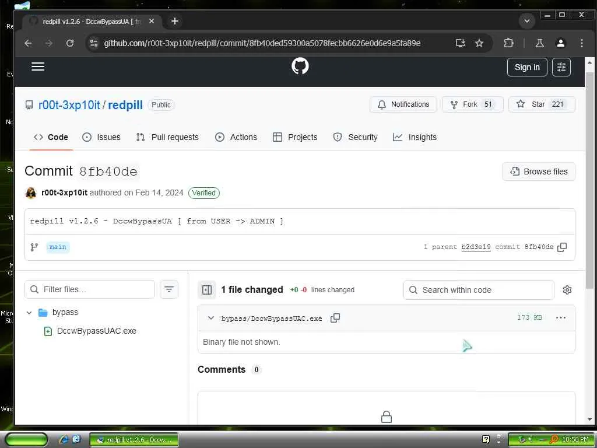Click the r00t-3xp10it author name link
Viewport: 597px width, 448px height.
pos(64,192)
